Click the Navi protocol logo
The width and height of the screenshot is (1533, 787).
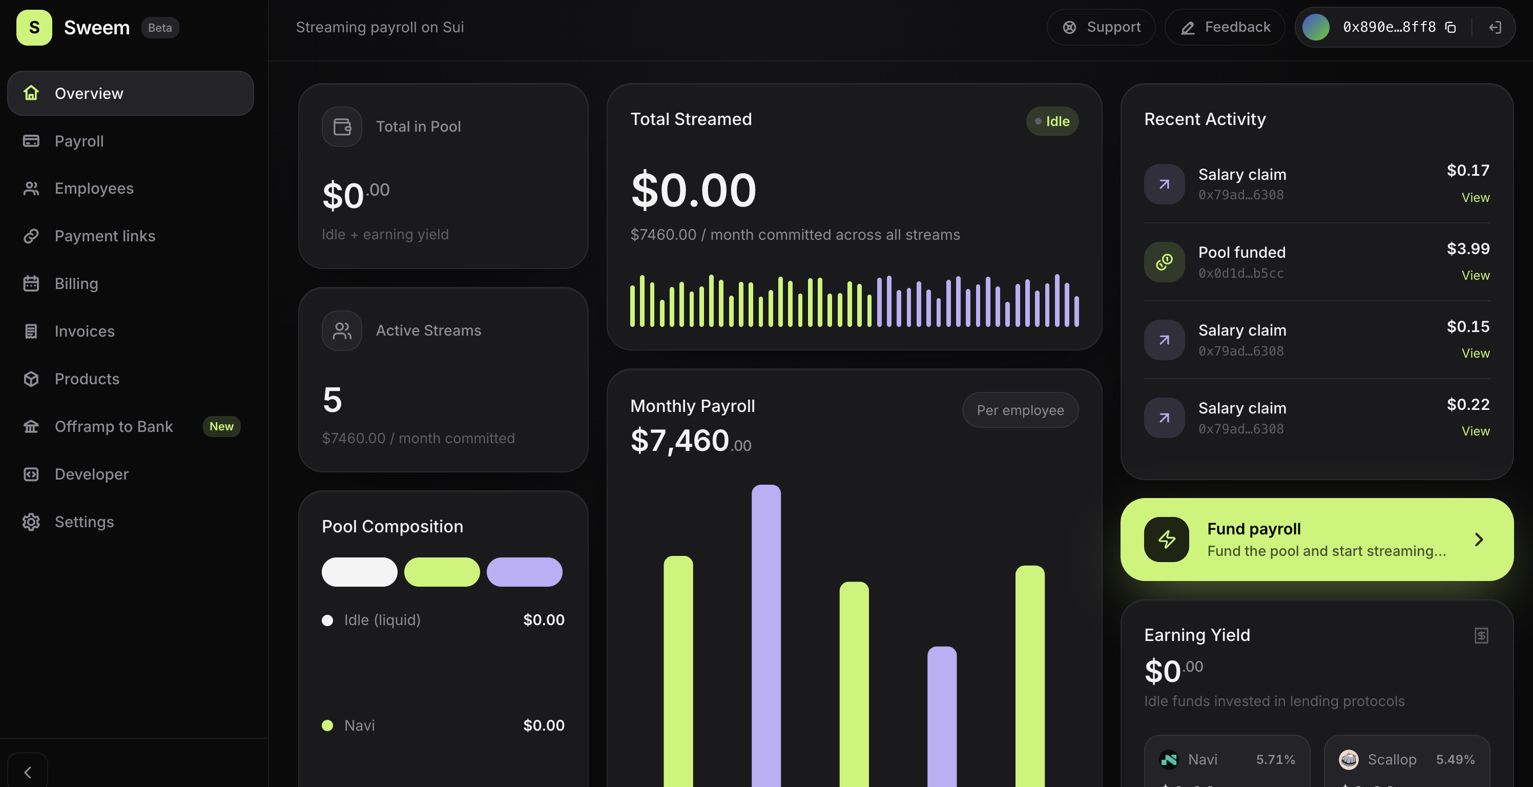[1169, 760]
